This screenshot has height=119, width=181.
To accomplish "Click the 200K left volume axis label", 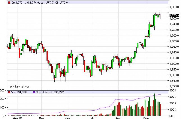I will (3, 99).
